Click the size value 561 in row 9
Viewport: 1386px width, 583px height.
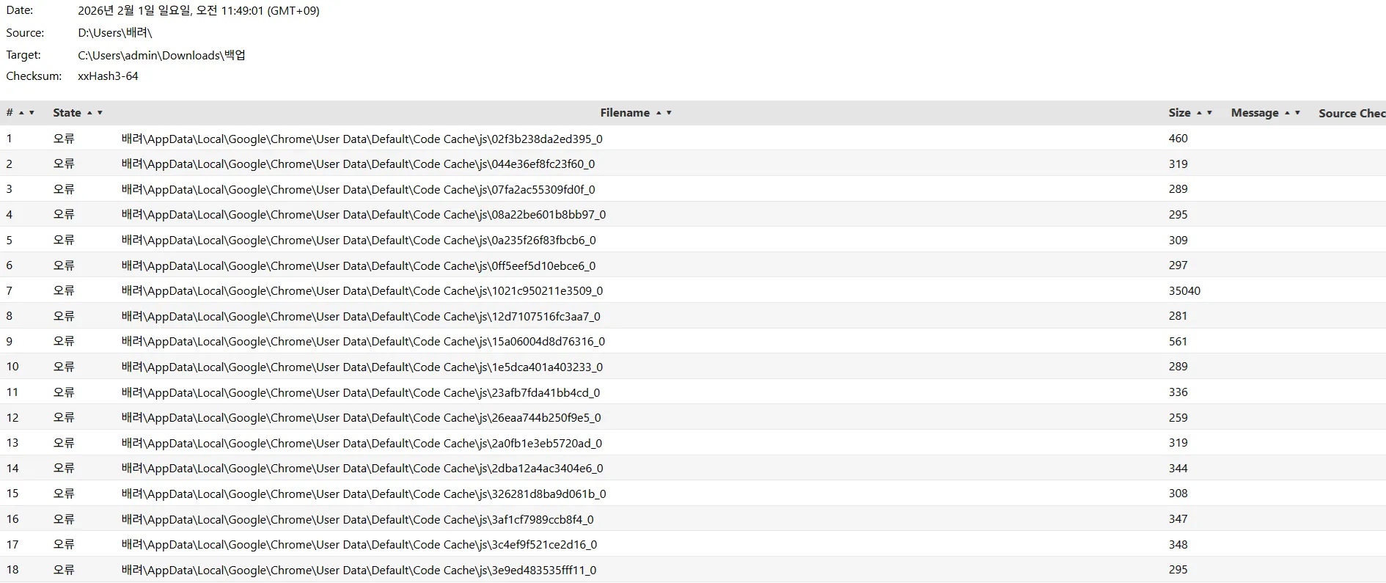(1178, 342)
